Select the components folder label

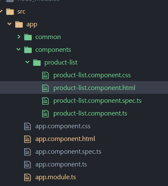[53, 50]
